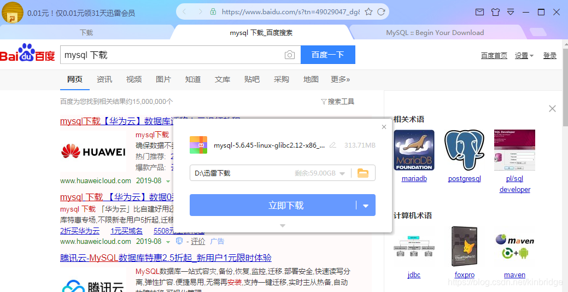Open the maven text link
Screen dimensions: 568x292
pos(514,275)
